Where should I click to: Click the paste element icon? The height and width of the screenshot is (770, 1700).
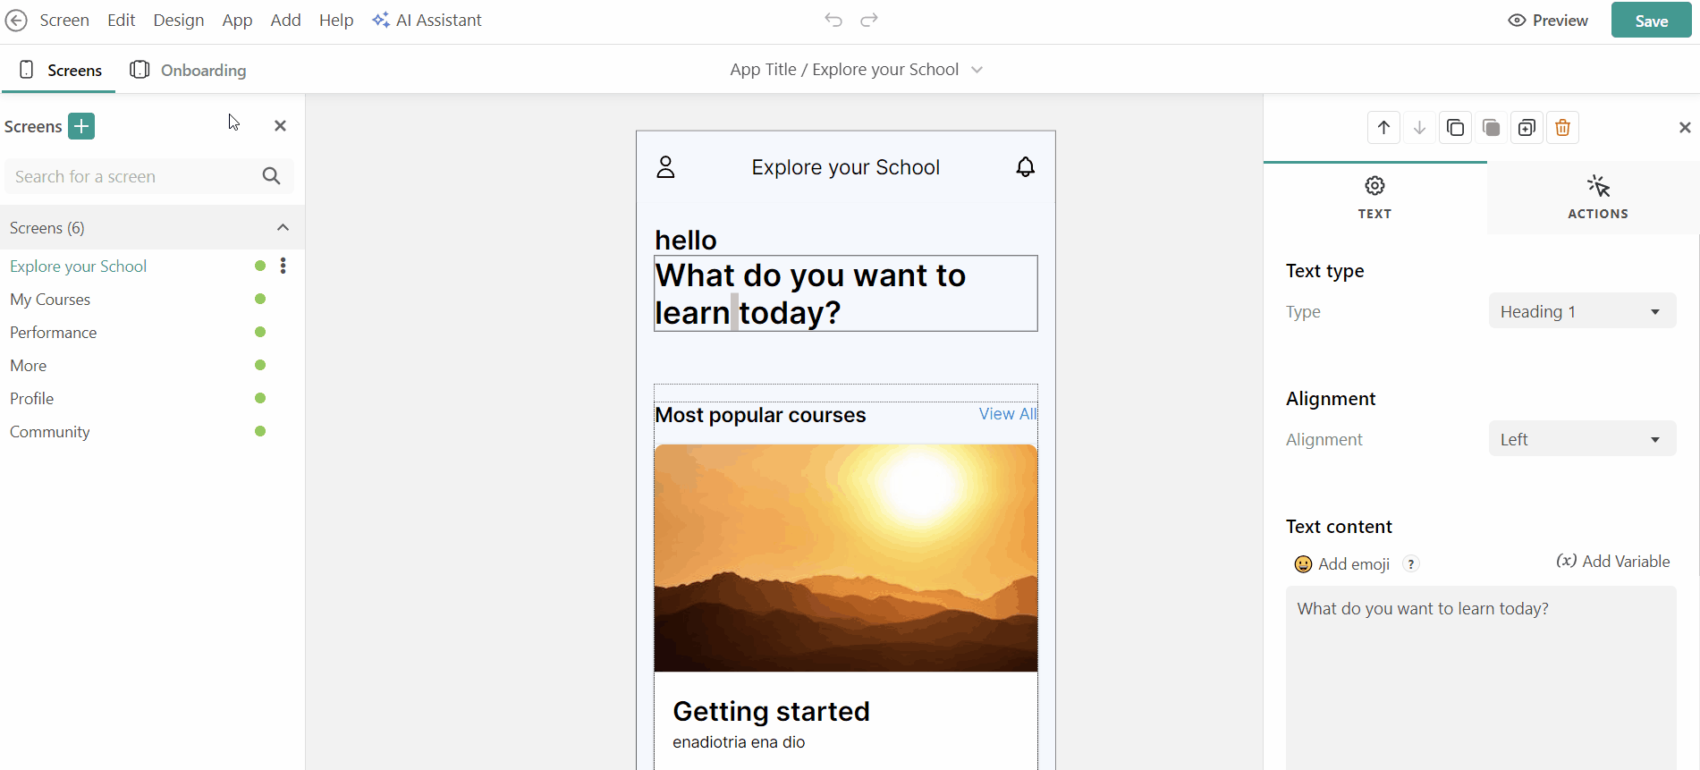coord(1491,128)
